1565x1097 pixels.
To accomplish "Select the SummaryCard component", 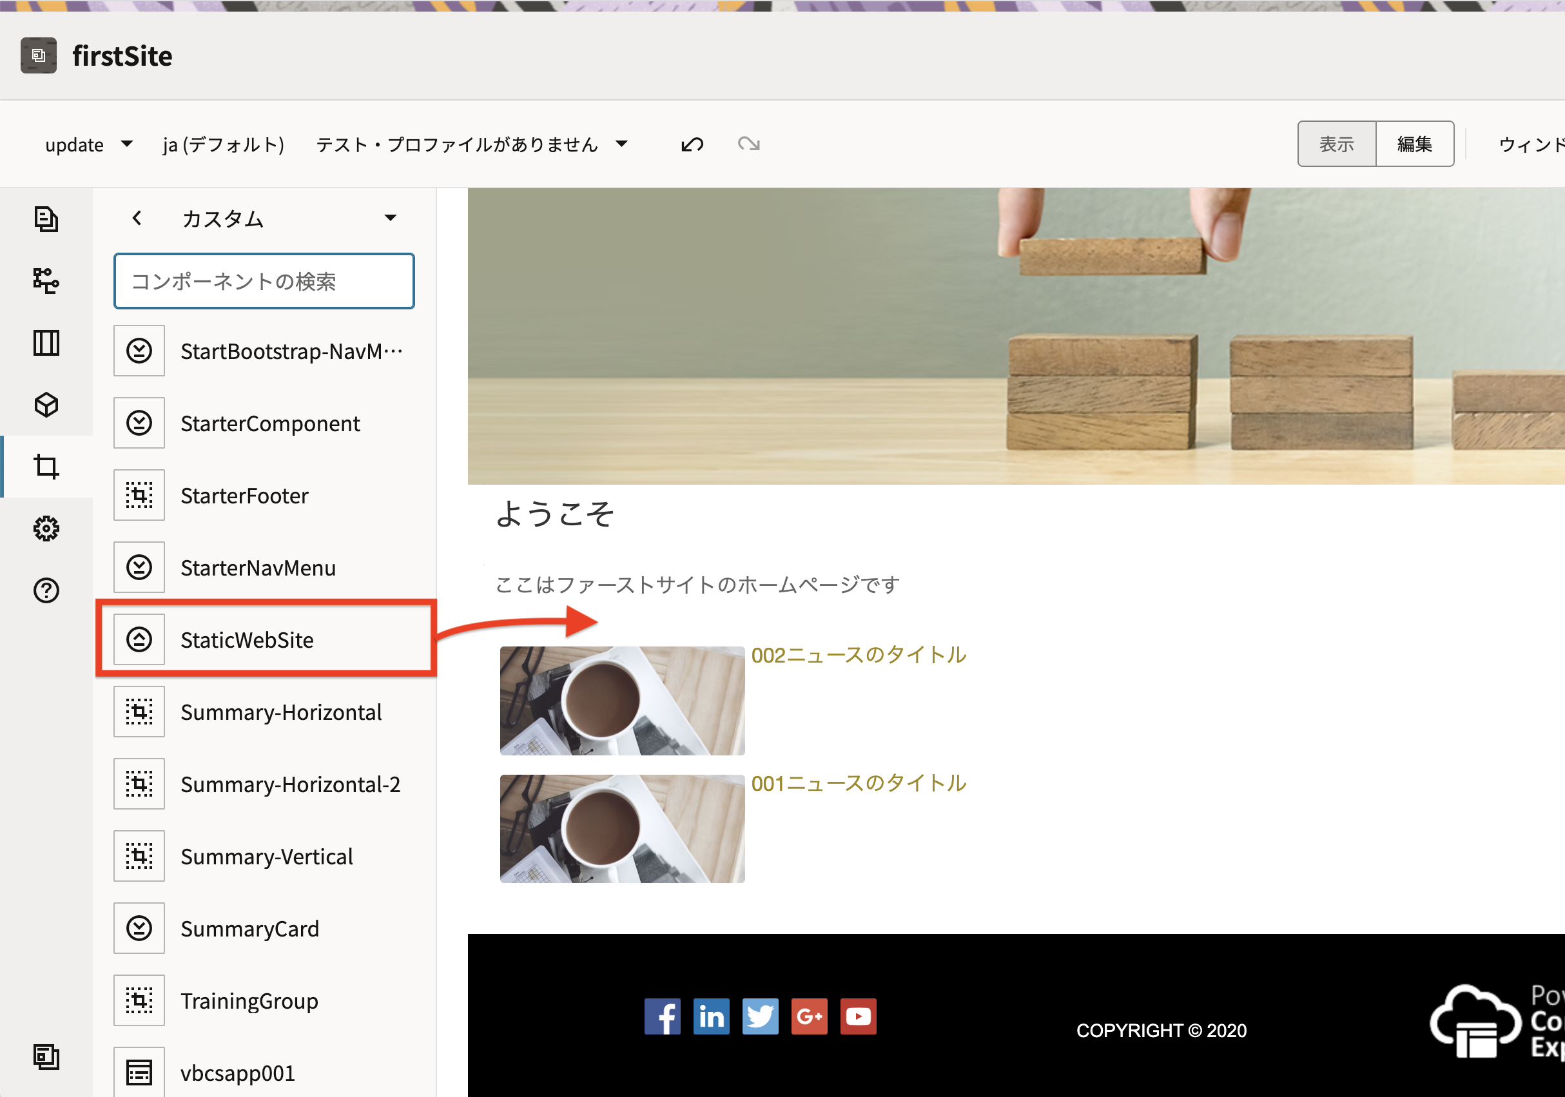I will pyautogui.click(x=249, y=929).
